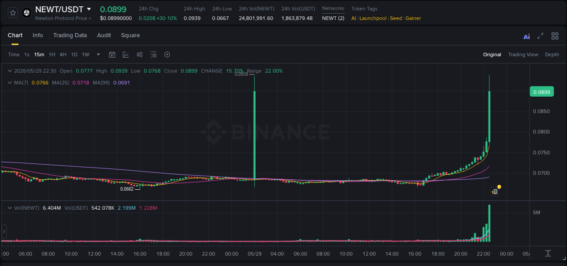The width and height of the screenshot is (567, 266).
Task: Select the Original chart view
Action: [x=492, y=54]
